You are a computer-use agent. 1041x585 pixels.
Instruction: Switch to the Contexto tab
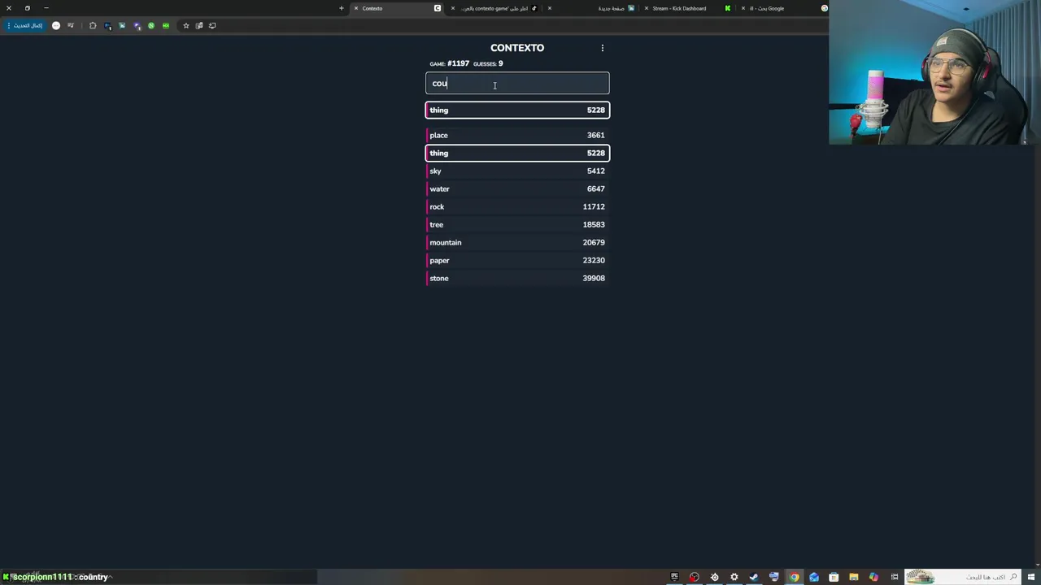pyautogui.click(x=399, y=8)
